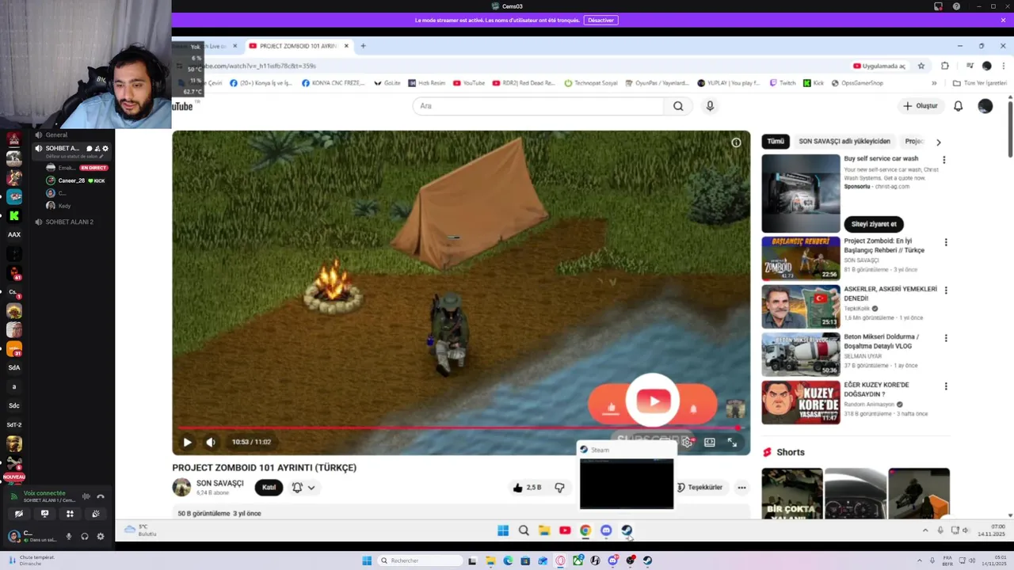Image resolution: width=1014 pixels, height=570 pixels.
Task: Expand hidden bookmarks chevron
Action: tap(934, 83)
